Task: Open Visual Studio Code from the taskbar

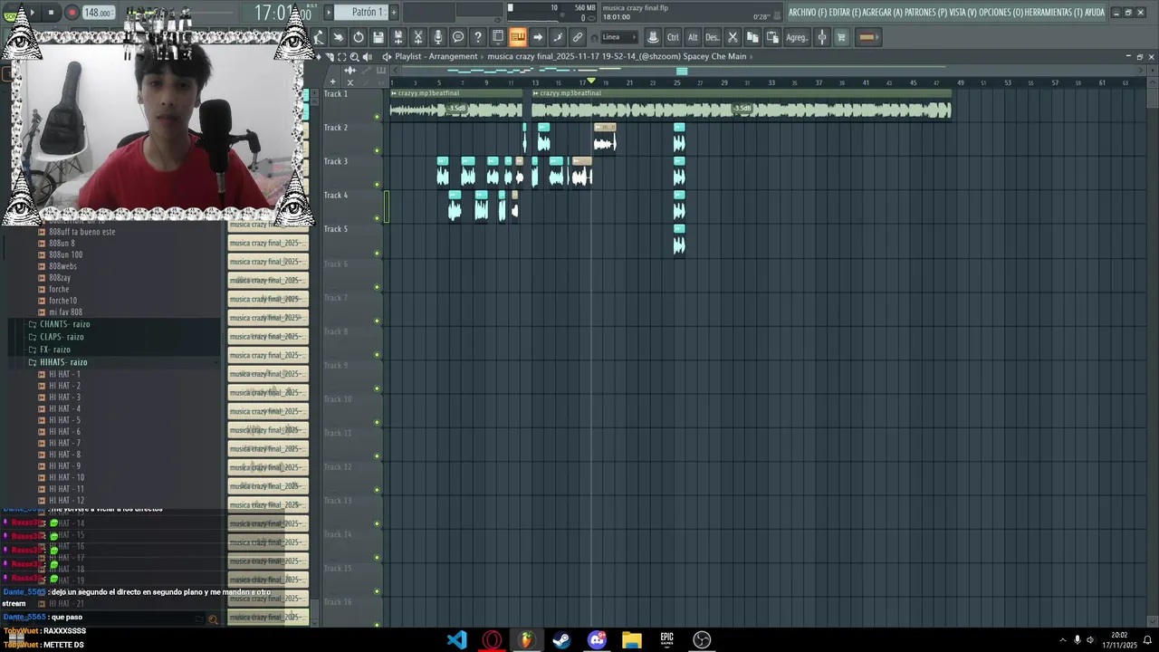Action: tap(456, 640)
